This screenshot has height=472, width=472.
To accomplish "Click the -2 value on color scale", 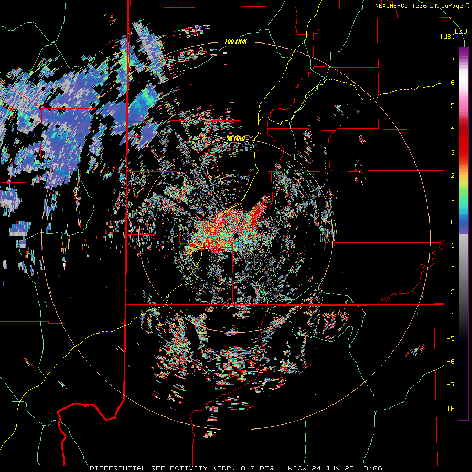I will pos(450,269).
